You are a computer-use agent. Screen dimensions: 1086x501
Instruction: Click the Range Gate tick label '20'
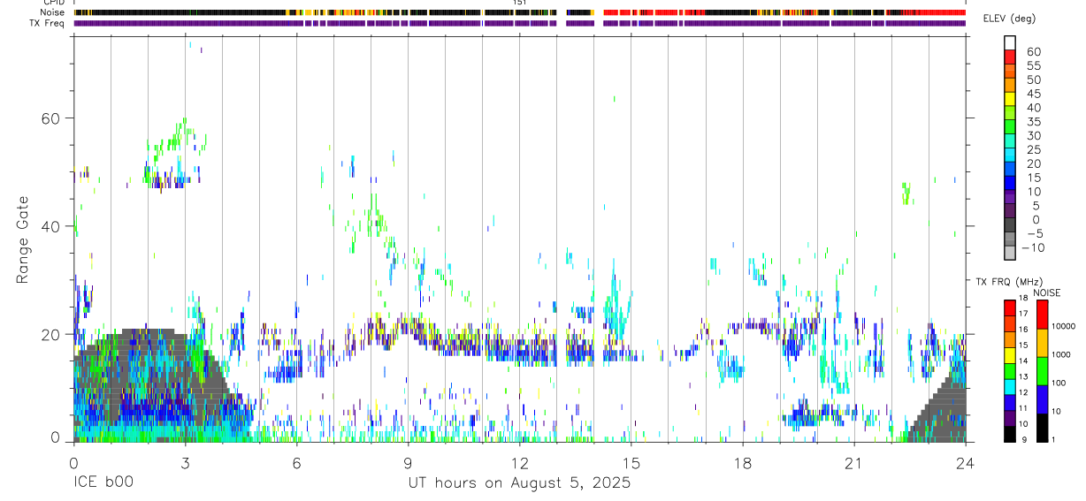pyautogui.click(x=52, y=335)
